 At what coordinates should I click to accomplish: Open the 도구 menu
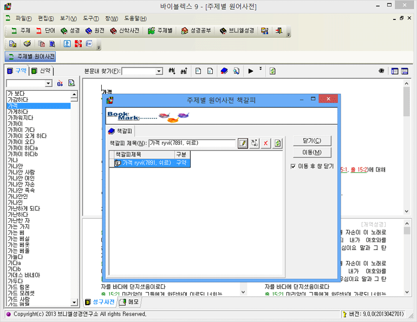pyautogui.click(x=90, y=18)
